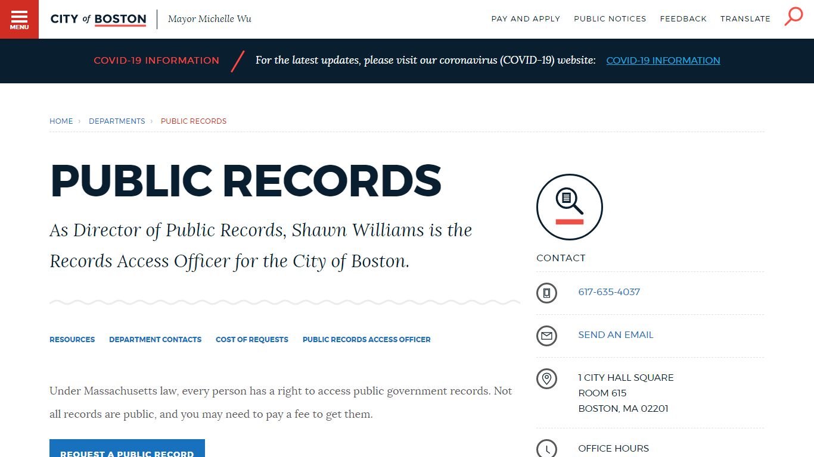The image size is (814, 457).
Task: Click the clock icon beside Office Hours
Action: tap(546, 449)
